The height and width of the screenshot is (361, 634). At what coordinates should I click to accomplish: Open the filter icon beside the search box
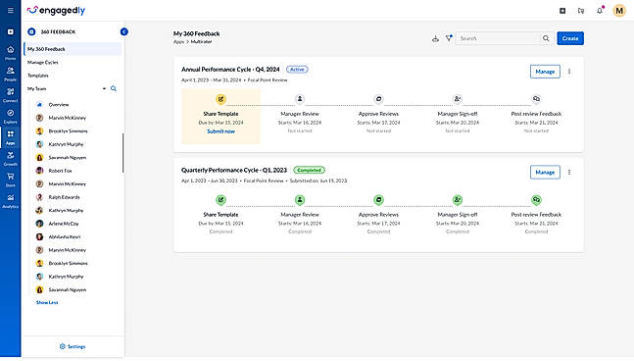tap(449, 38)
